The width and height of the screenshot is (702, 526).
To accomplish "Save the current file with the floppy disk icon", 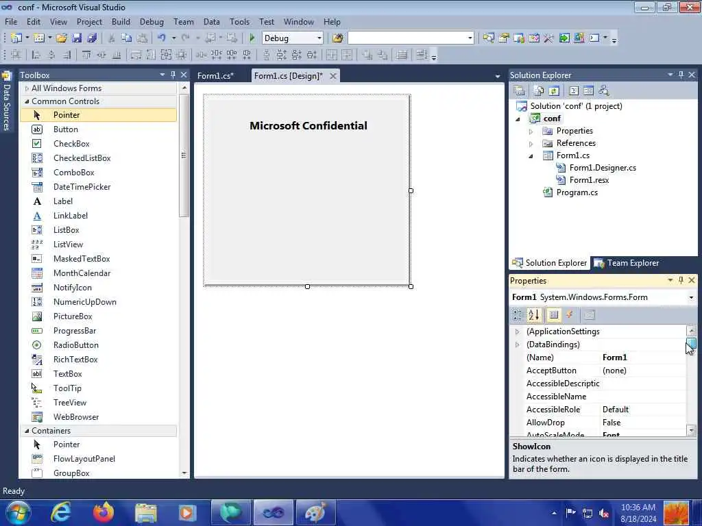I will 77,38.
